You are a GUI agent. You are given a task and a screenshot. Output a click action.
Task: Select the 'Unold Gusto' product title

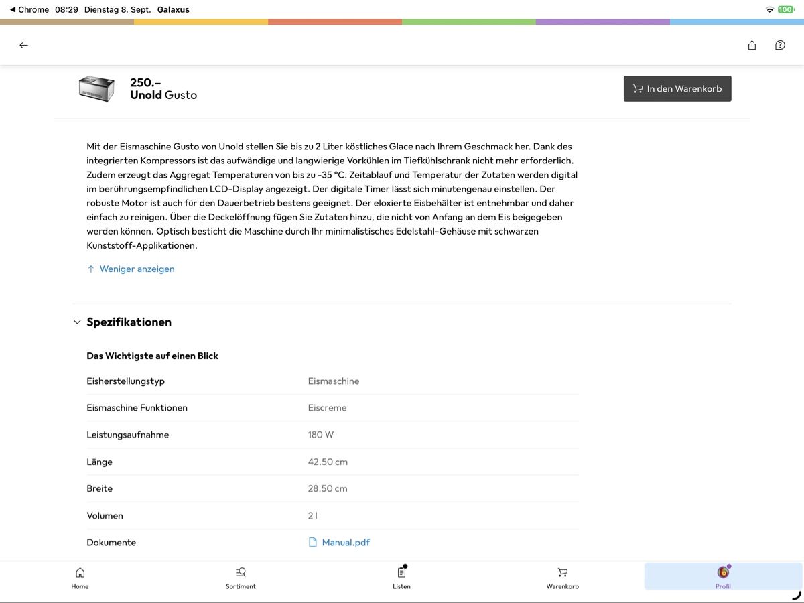click(163, 95)
